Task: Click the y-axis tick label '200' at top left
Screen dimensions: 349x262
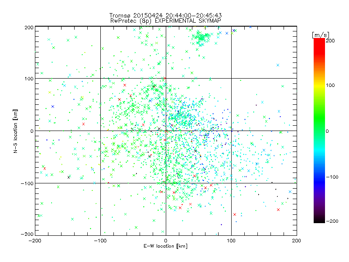Action: tap(29, 28)
